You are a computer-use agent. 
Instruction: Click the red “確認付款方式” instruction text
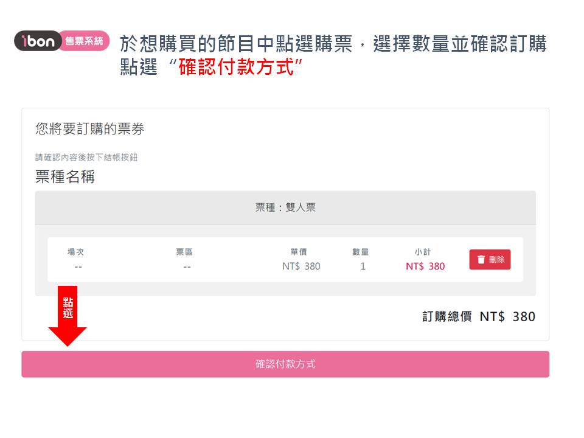[x=236, y=67]
